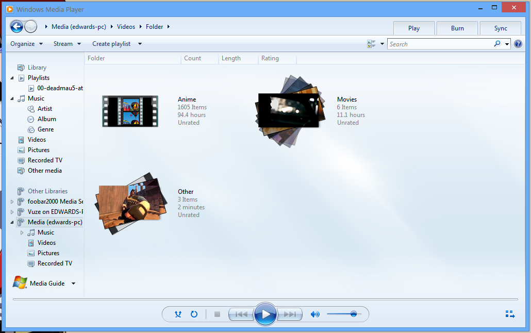Select Media (edwards-pc) library
This screenshot has height=333, width=531.
[x=55, y=222]
